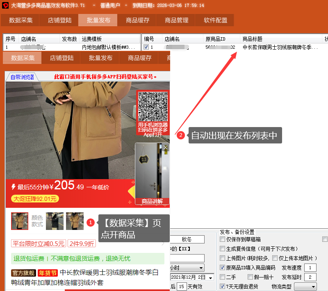Click the app logo icon in title bar
This screenshot has height=291, width=328.
5,6
